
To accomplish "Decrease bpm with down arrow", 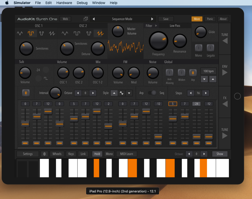I will (204, 79).
